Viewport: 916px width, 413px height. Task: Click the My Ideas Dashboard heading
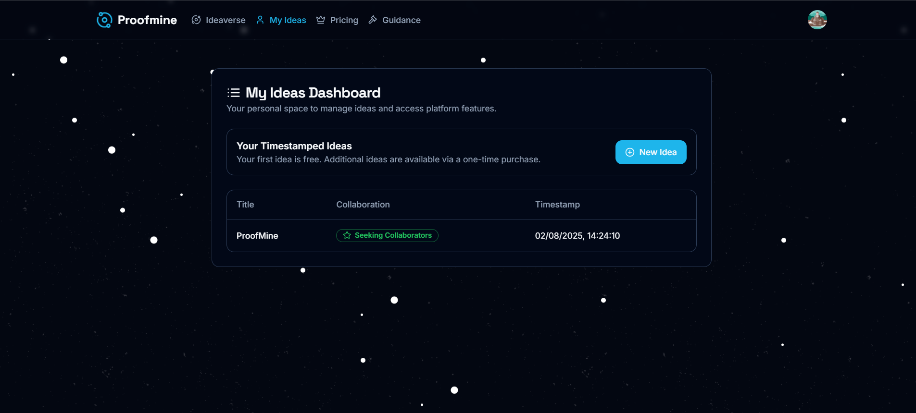pyautogui.click(x=313, y=93)
